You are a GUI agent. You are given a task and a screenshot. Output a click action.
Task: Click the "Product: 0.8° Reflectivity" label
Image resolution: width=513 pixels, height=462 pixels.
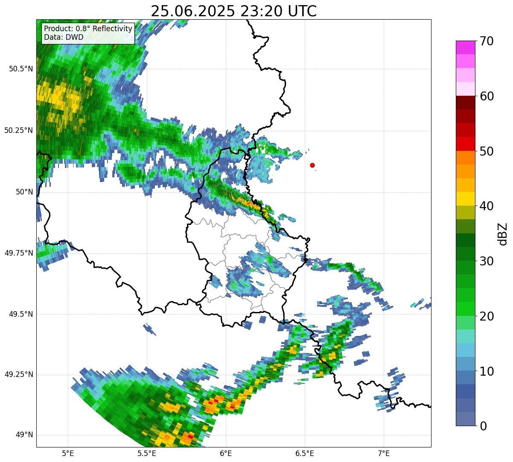coord(88,29)
